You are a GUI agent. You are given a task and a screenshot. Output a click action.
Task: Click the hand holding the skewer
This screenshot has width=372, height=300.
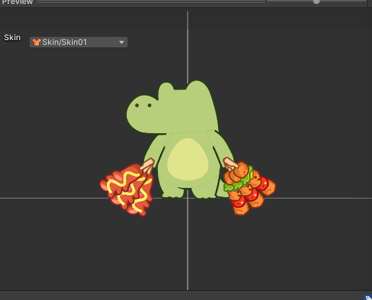(x=230, y=164)
